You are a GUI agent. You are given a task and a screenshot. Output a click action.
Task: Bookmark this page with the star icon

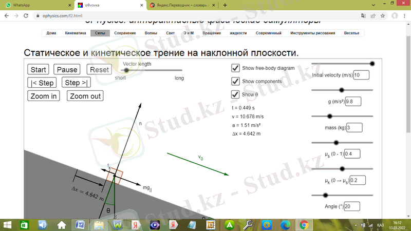[383, 16]
